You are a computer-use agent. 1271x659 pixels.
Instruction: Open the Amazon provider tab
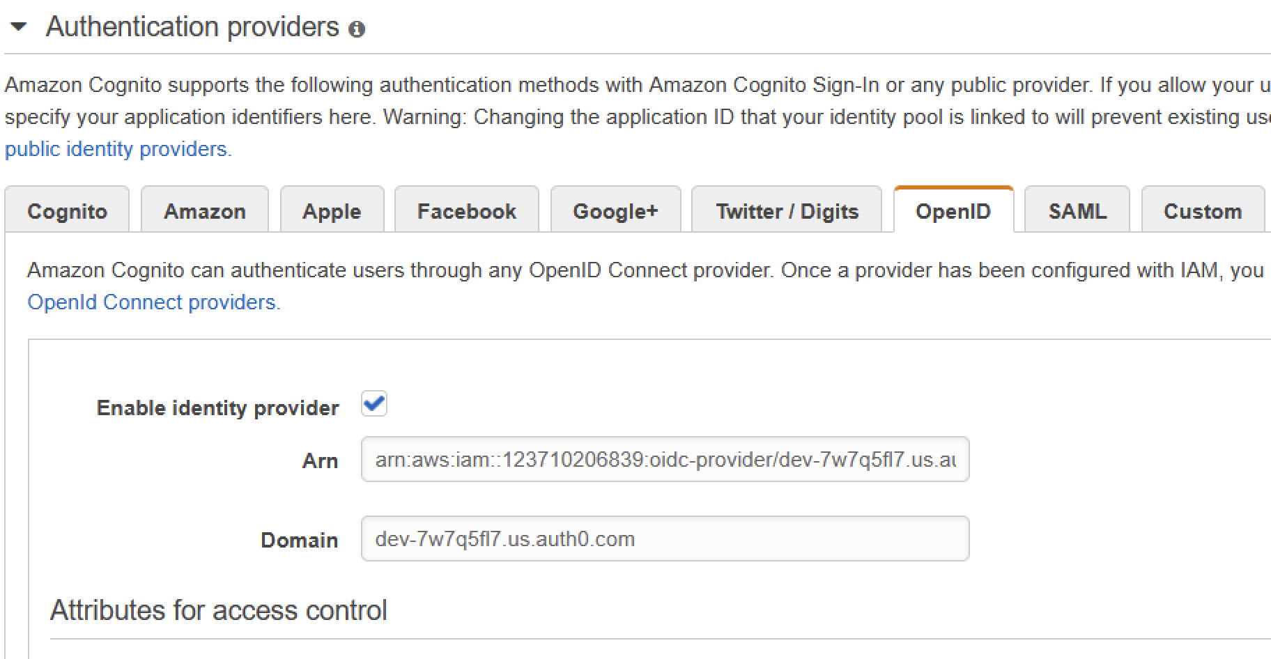pos(204,210)
